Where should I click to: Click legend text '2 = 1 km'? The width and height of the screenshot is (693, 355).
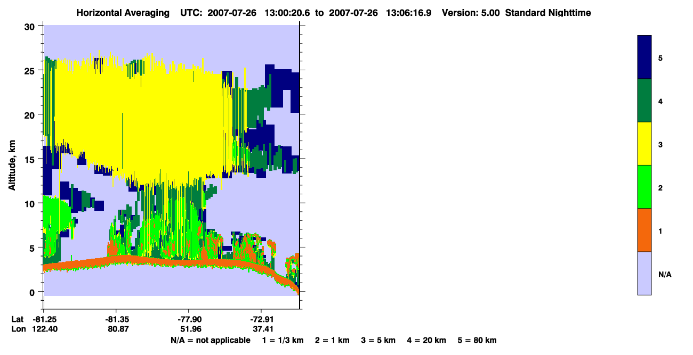coord(332,341)
